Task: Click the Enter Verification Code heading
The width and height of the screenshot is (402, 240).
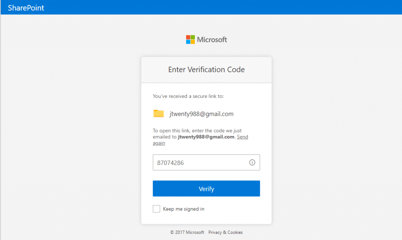Action: pyautogui.click(x=206, y=70)
